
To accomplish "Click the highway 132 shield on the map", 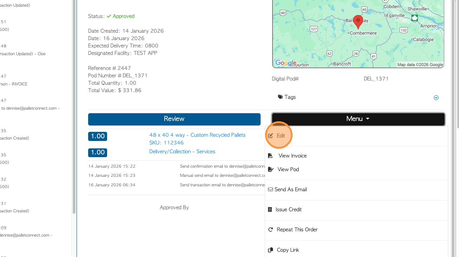I will 403,30.
